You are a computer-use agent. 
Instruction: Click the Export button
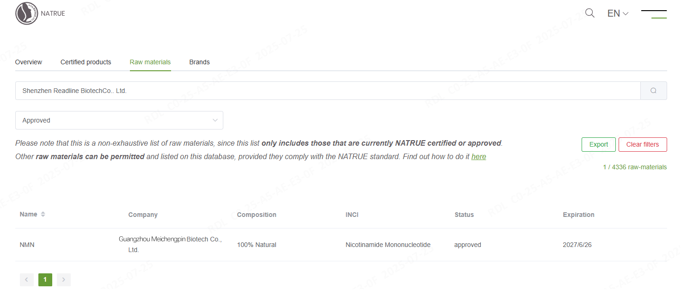pos(599,144)
